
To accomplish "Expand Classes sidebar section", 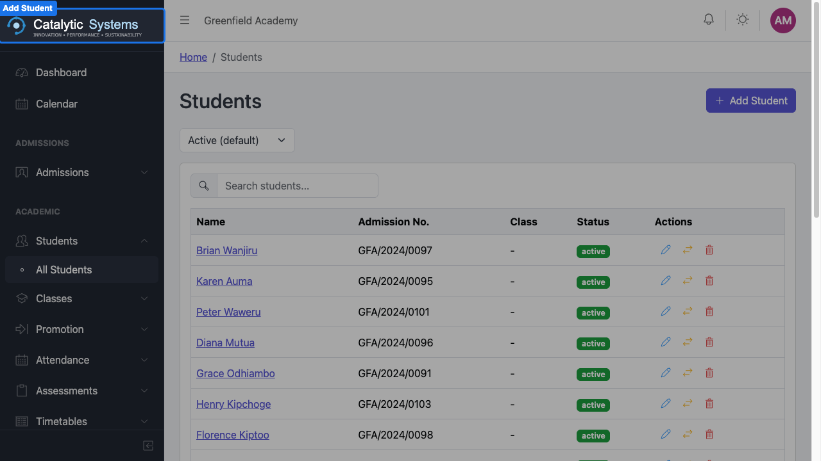I will click(x=82, y=298).
